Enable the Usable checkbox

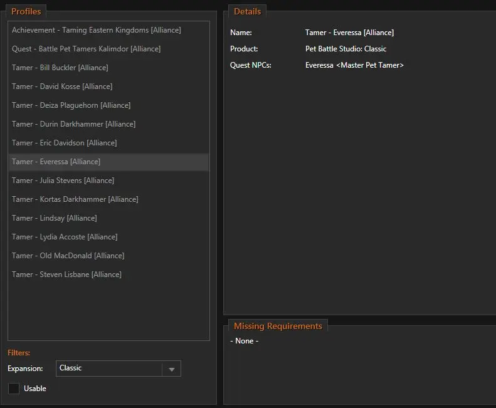(x=14, y=389)
